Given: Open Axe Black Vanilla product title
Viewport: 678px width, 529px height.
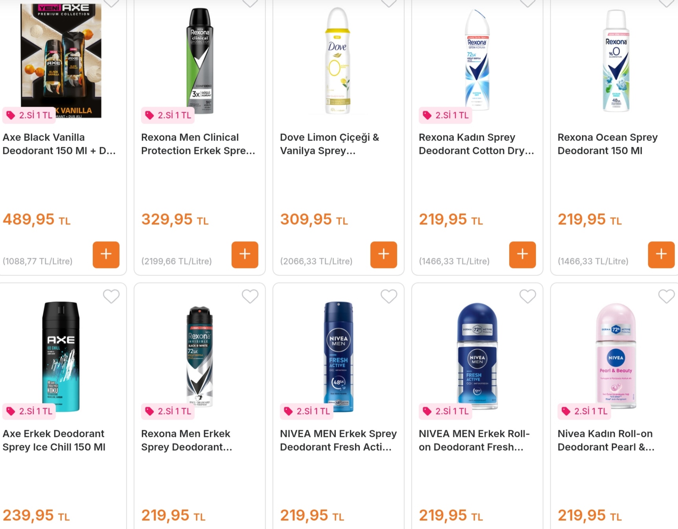Looking at the screenshot, I should (59, 144).
